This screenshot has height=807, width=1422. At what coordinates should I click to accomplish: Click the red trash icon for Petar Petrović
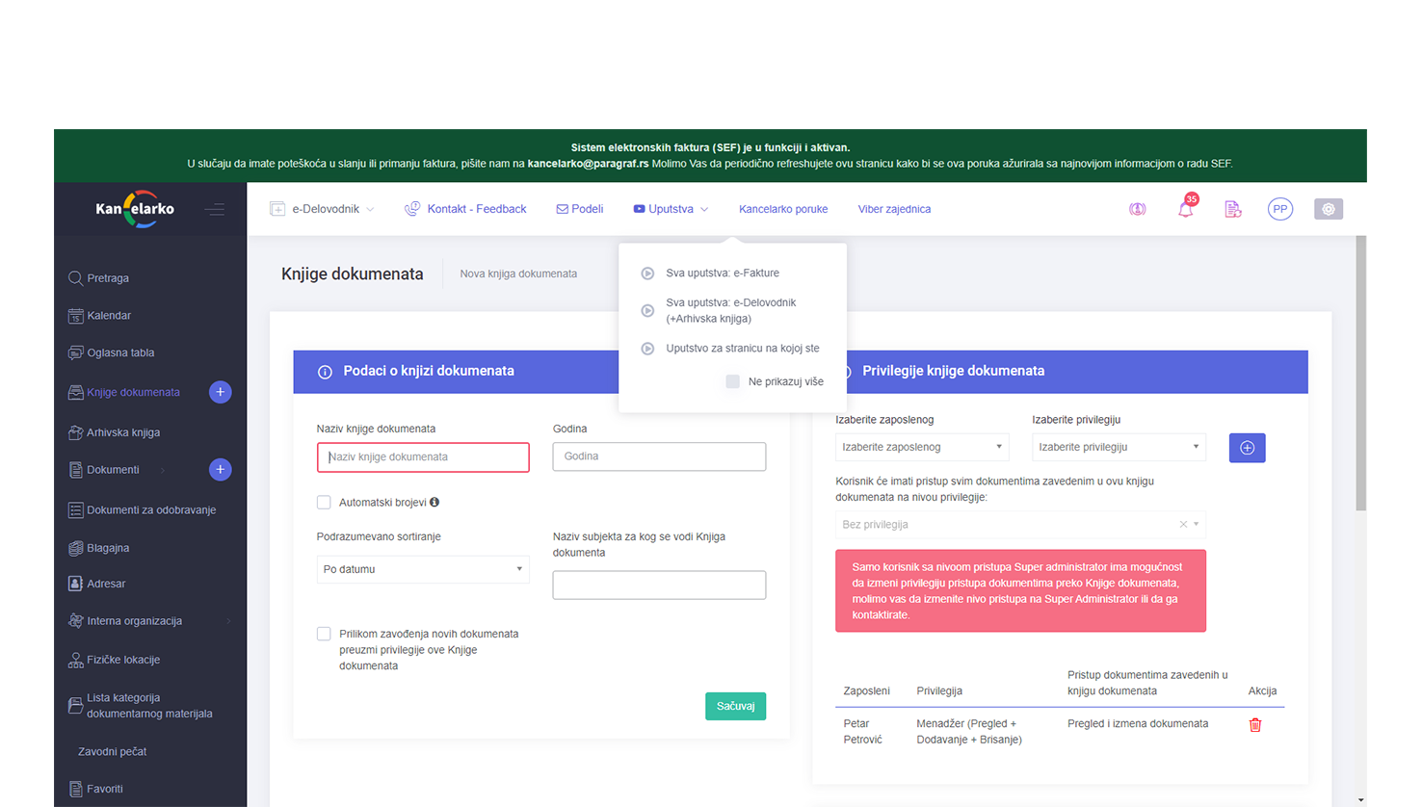(1254, 725)
